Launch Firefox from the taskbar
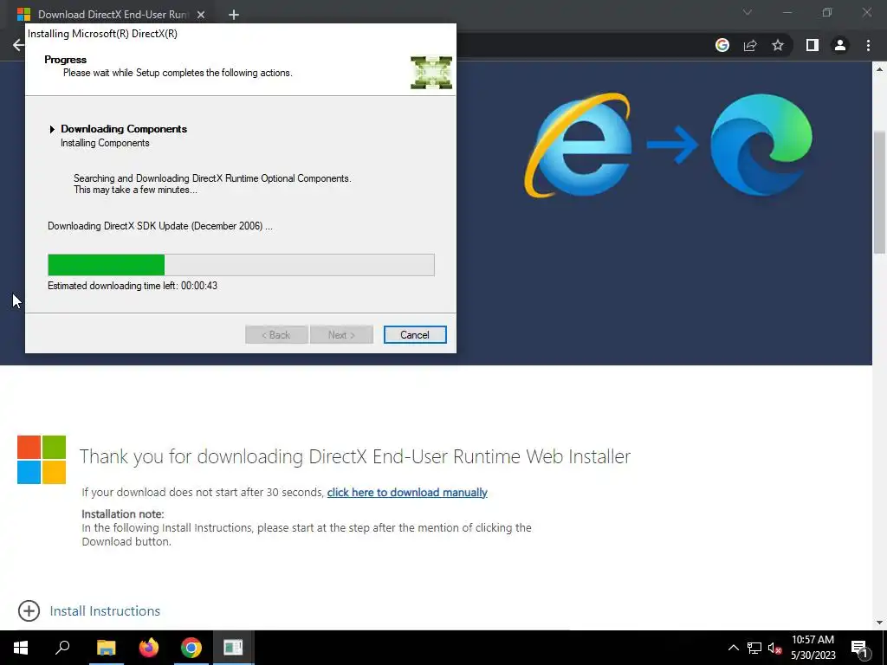887x665 pixels. point(149,648)
